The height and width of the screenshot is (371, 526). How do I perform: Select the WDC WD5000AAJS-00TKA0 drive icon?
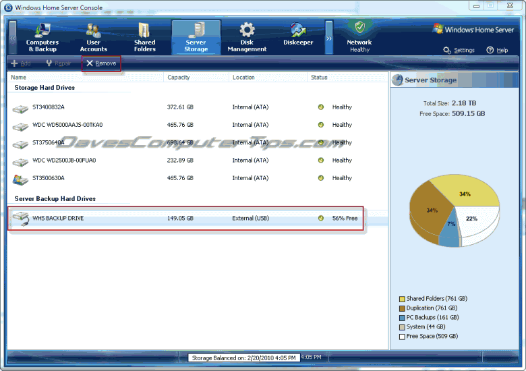(x=20, y=126)
